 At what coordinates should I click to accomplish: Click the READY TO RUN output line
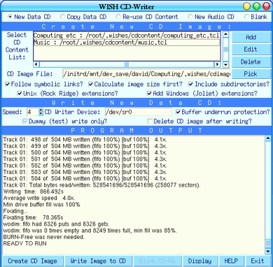tap(24, 243)
